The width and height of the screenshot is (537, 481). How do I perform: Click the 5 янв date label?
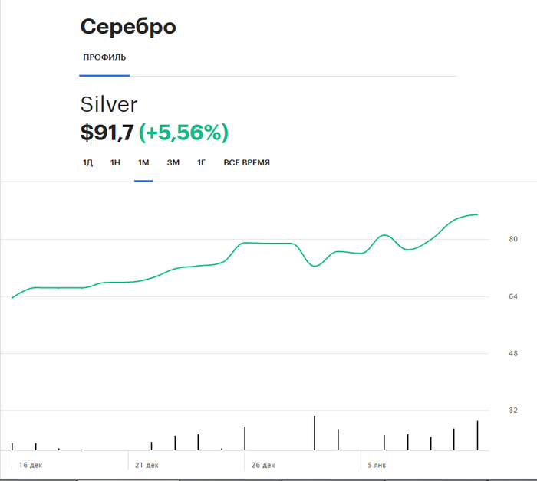click(377, 465)
